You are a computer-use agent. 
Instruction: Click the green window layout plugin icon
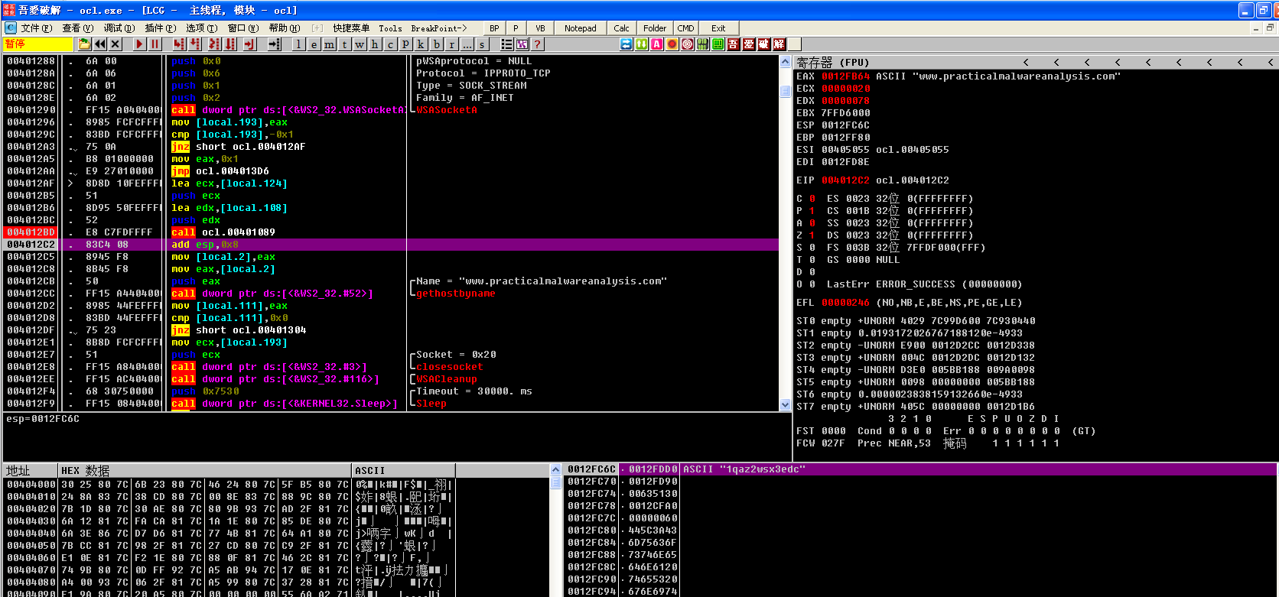click(718, 44)
